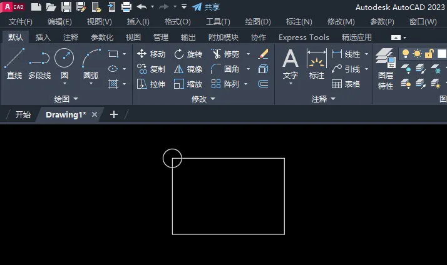Select the Dimension tool (标注)

click(x=316, y=64)
